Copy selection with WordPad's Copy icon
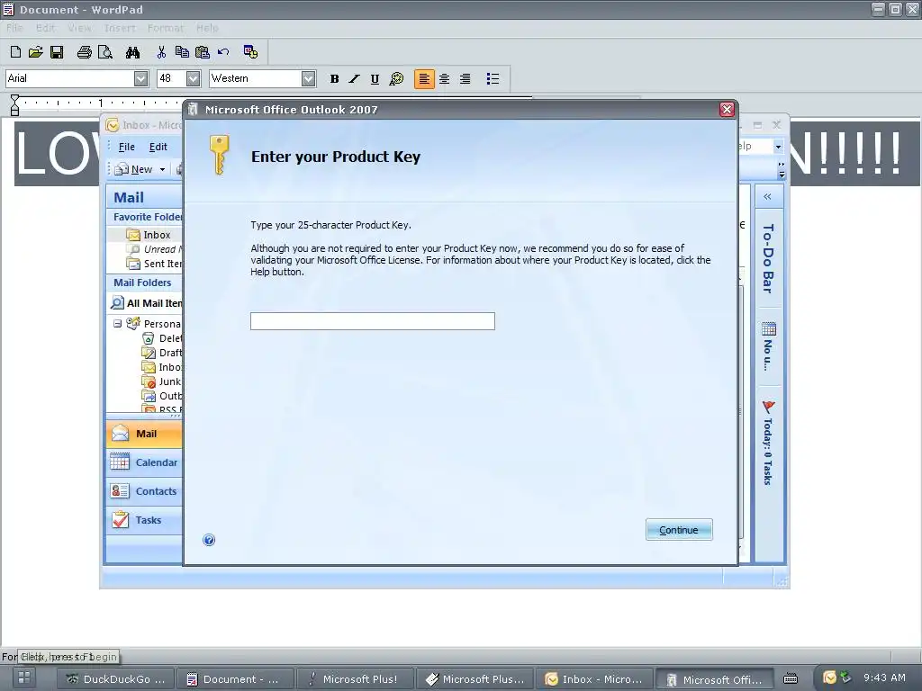The image size is (922, 691). point(182,52)
